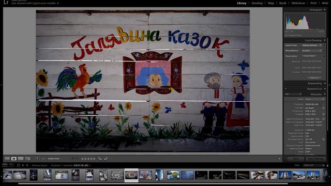This screenshot has height=186, width=331.
Task: Expand the Tone Control row triangle
Action: (324, 56)
